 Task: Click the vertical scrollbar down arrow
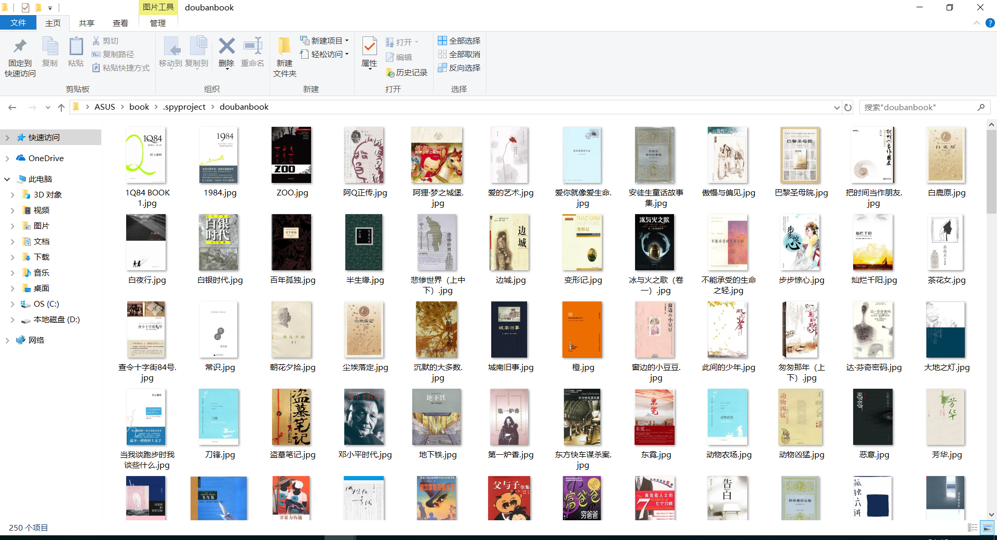pos(991,515)
